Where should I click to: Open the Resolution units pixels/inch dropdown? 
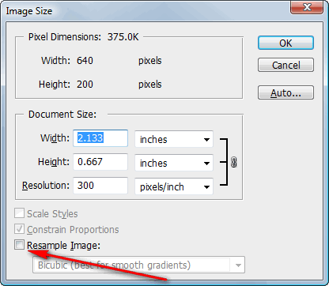click(174, 186)
